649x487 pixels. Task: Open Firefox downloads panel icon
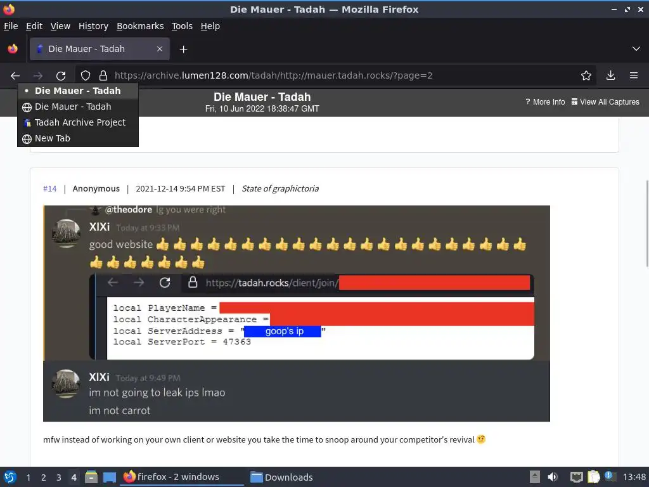tap(610, 75)
